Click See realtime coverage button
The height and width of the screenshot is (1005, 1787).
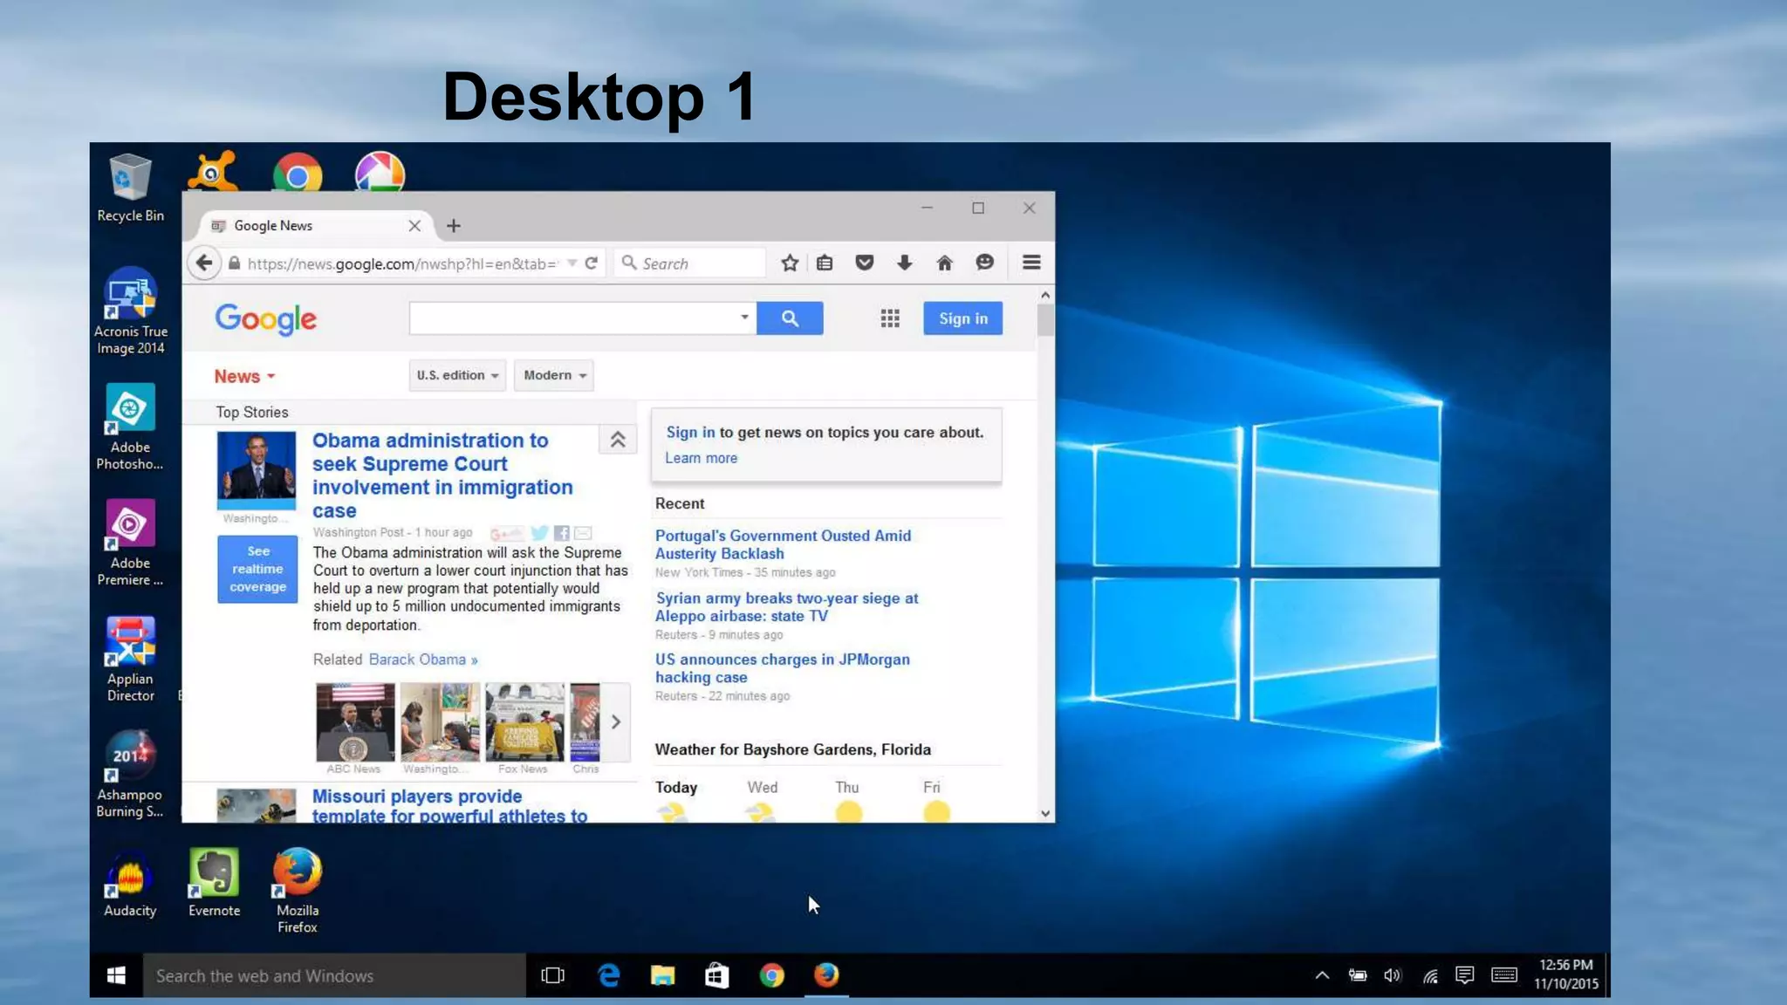[x=257, y=569]
